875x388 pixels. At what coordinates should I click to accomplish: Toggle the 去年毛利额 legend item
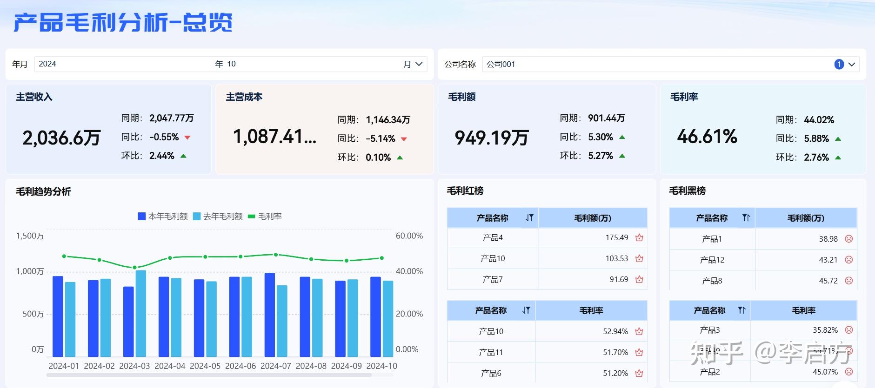218,216
